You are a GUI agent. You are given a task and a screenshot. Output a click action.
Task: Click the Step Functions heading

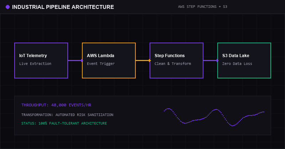[170, 56]
